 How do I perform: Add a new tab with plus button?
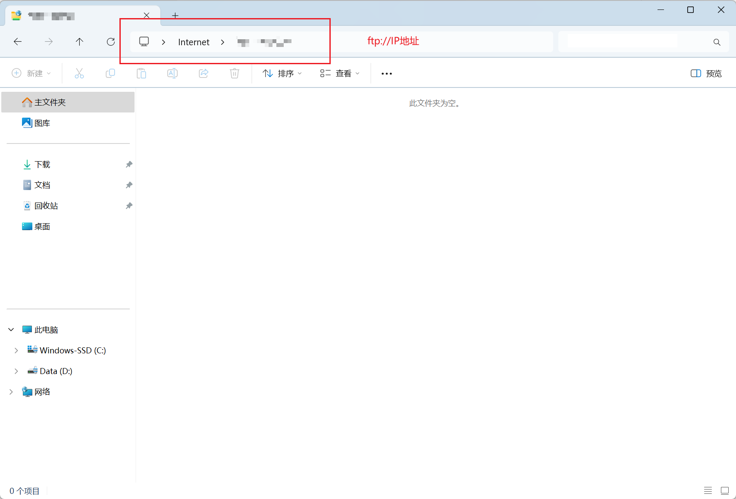[175, 16]
